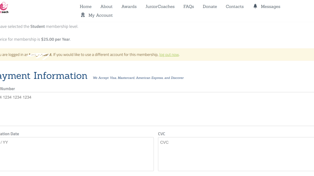Click the CVC field label
The width and height of the screenshot is (314, 176).
click(x=162, y=134)
